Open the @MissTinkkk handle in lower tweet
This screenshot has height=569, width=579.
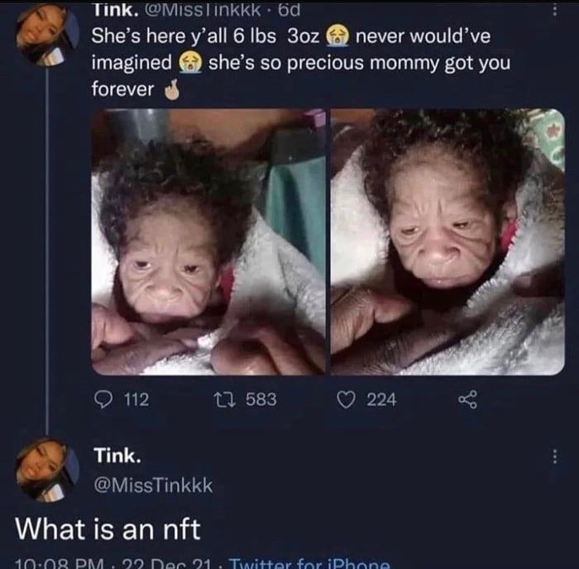pyautogui.click(x=153, y=485)
